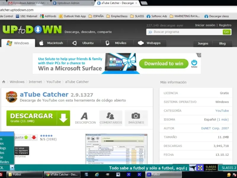Click the aTube Catcher app icon

(x=12, y=97)
